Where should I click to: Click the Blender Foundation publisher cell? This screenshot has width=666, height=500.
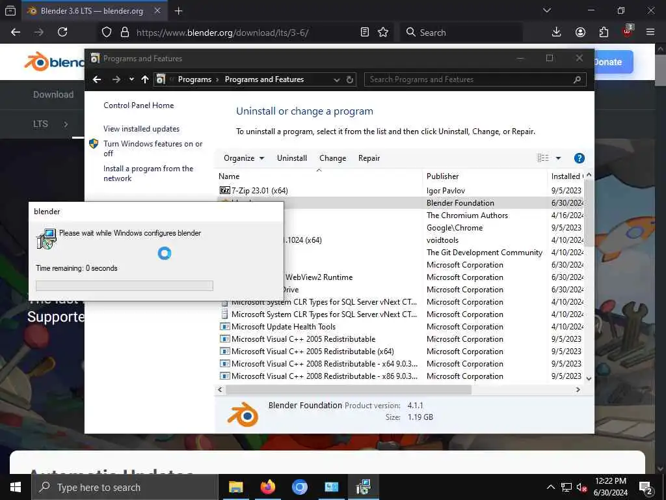[460, 203]
